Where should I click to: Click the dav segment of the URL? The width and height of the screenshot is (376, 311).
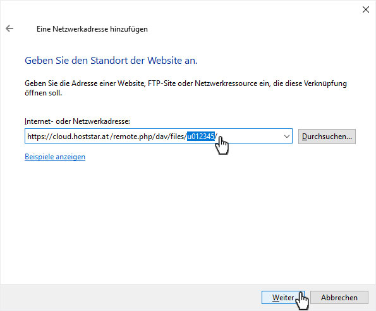point(162,137)
